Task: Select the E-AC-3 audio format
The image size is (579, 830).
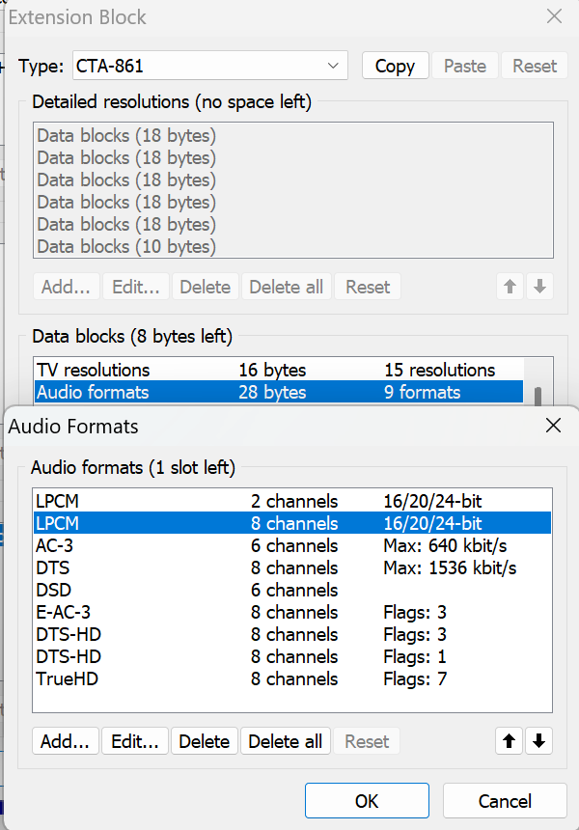Action: pyautogui.click(x=289, y=612)
